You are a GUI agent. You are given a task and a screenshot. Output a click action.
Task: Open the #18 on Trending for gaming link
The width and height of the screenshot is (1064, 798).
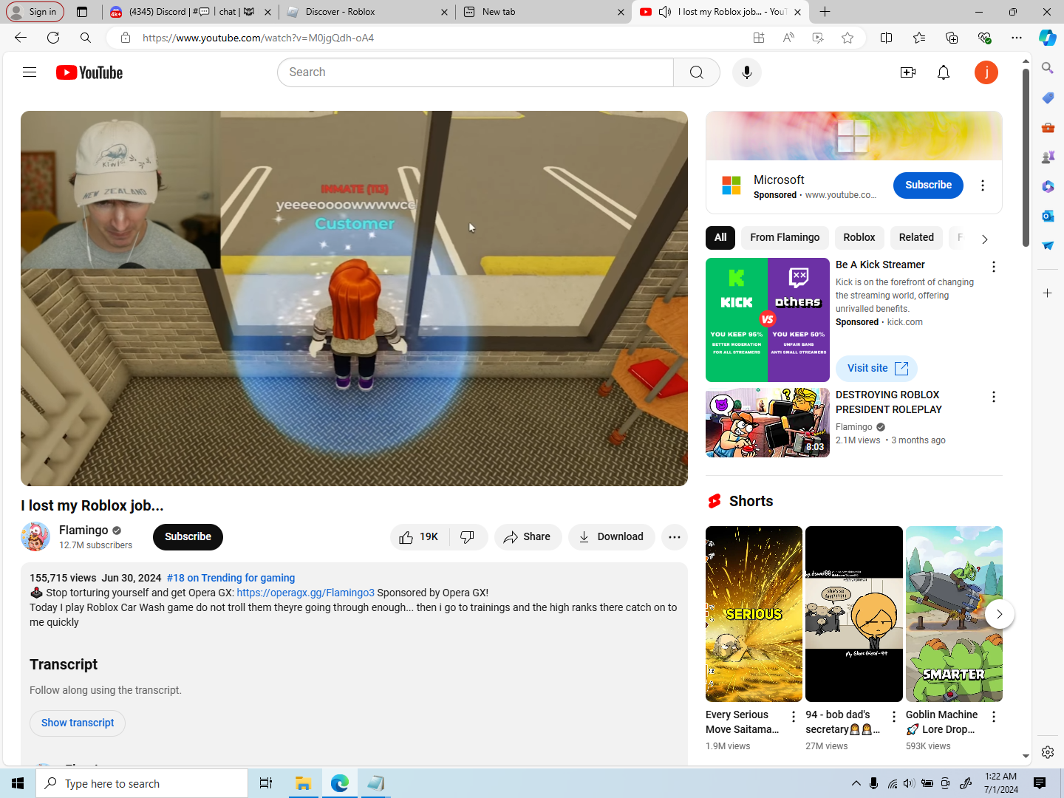click(x=231, y=579)
